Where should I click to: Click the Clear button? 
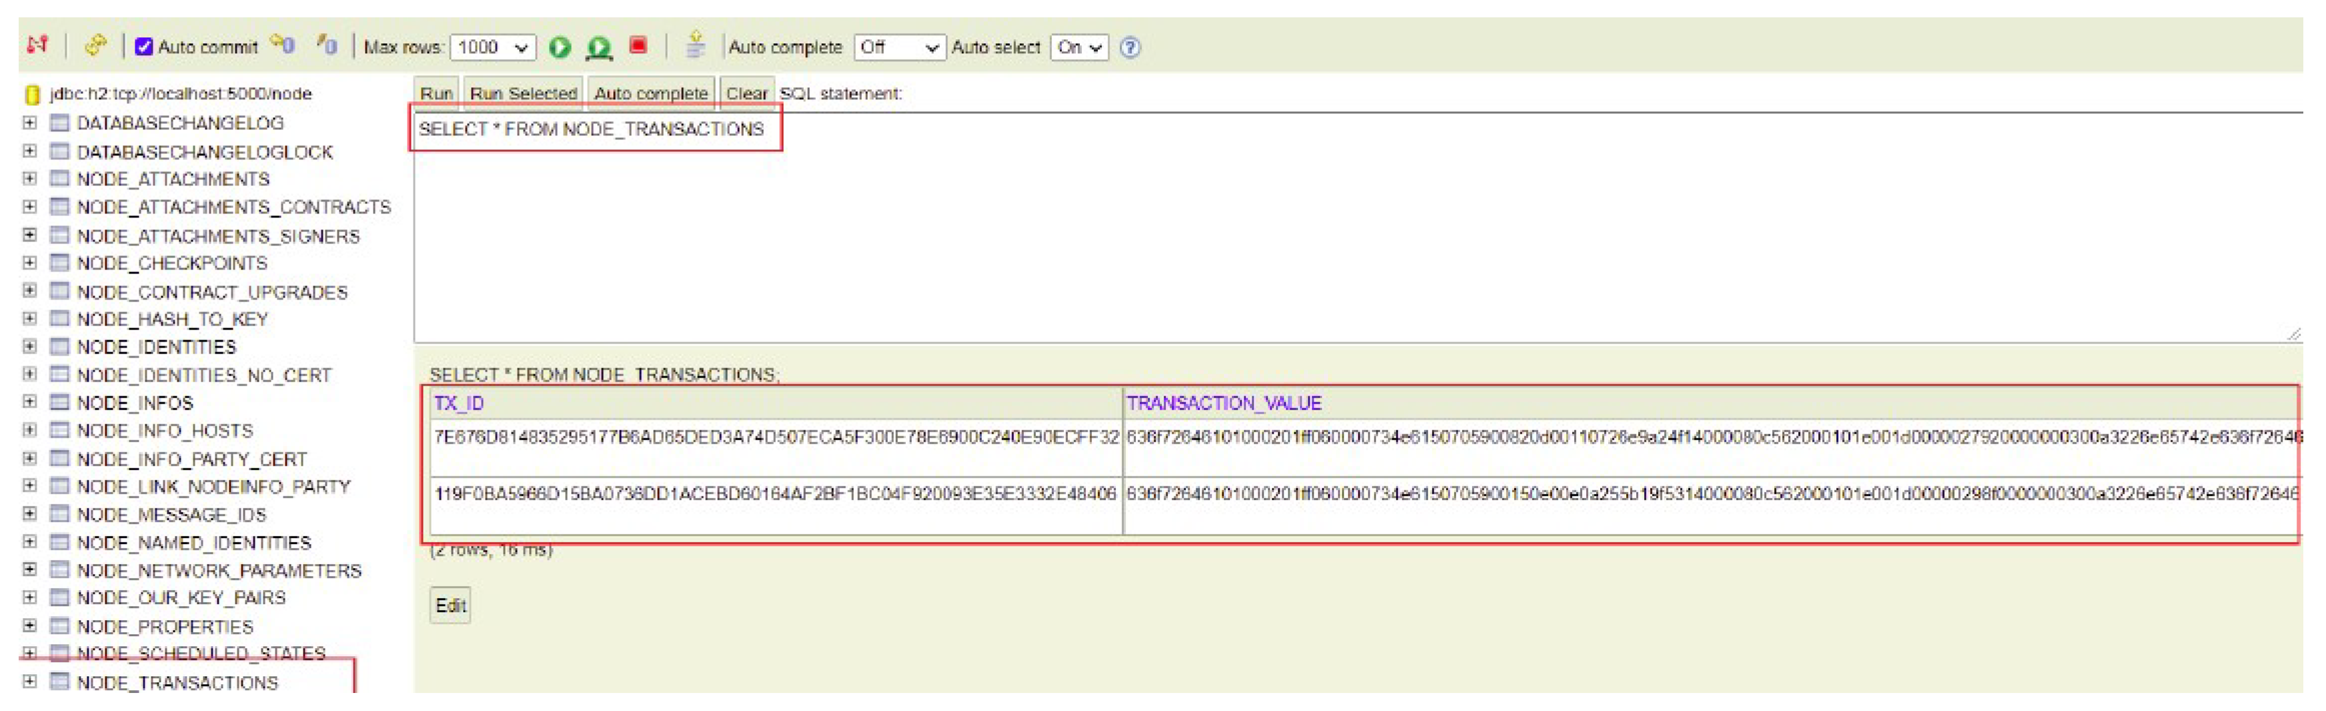point(746,93)
